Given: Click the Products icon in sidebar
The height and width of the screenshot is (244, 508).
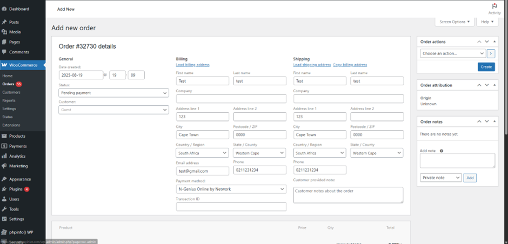Looking at the screenshot, I should click(x=4, y=136).
